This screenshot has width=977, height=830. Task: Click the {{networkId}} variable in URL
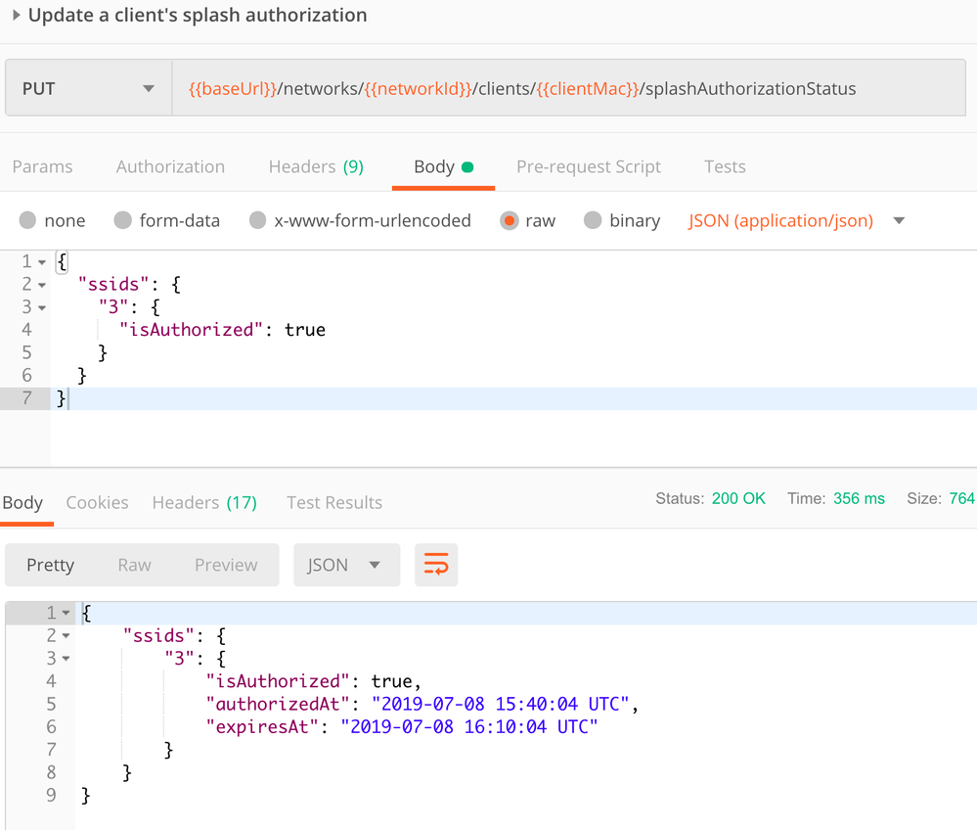419,88
